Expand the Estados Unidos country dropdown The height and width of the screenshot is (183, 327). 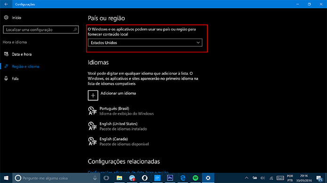(x=145, y=43)
